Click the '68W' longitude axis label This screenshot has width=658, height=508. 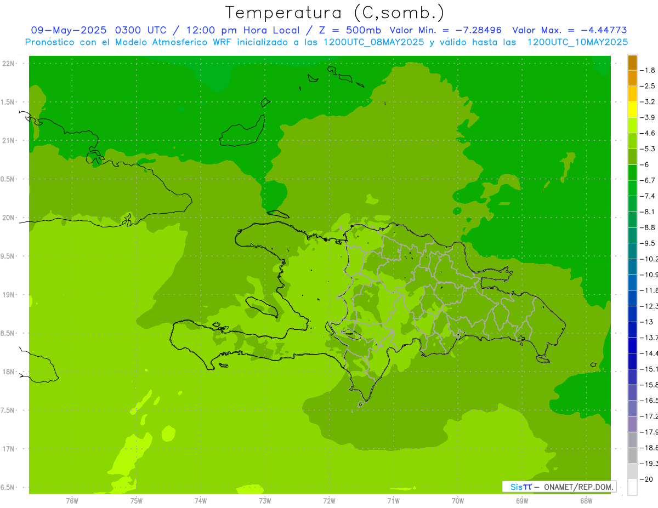tap(586, 501)
